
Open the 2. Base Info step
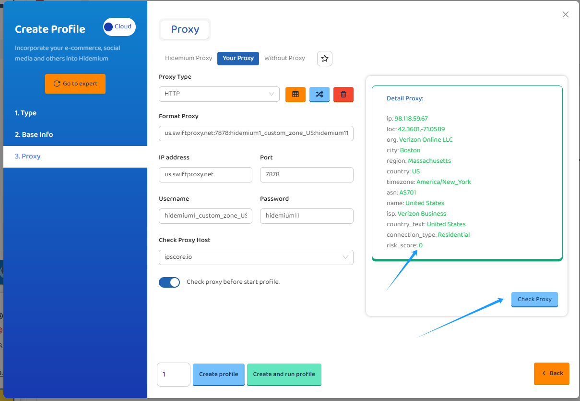[x=34, y=135]
